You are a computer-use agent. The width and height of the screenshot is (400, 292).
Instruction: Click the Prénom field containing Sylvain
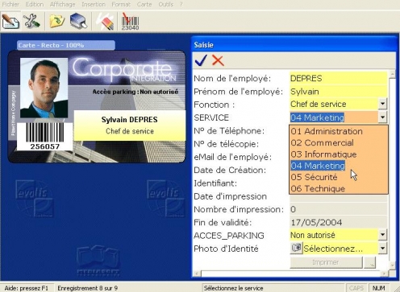point(338,92)
